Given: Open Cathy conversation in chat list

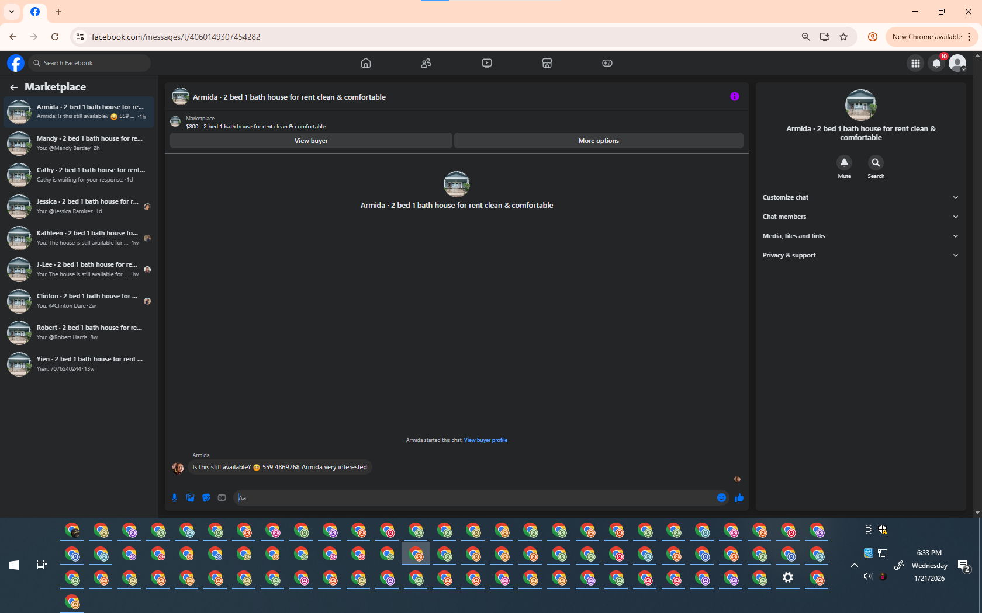Looking at the screenshot, I should pyautogui.click(x=79, y=175).
